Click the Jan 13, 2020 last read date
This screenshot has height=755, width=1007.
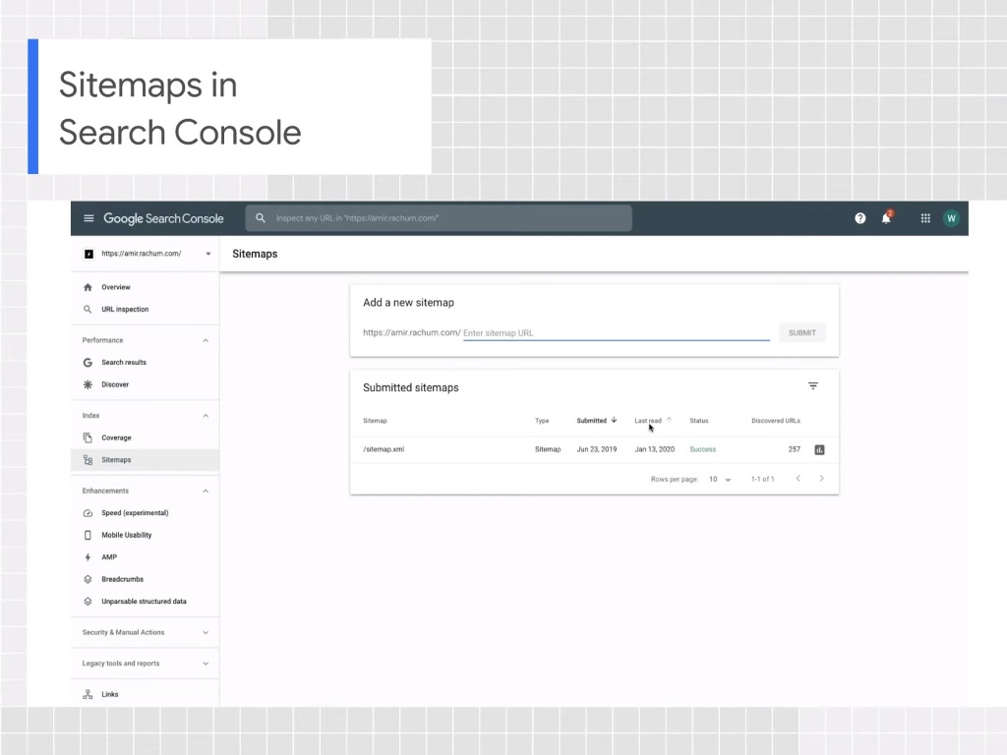[654, 449]
